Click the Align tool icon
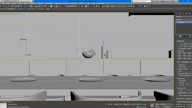The height and width of the screenshot is (108, 192). [x=82, y=6]
